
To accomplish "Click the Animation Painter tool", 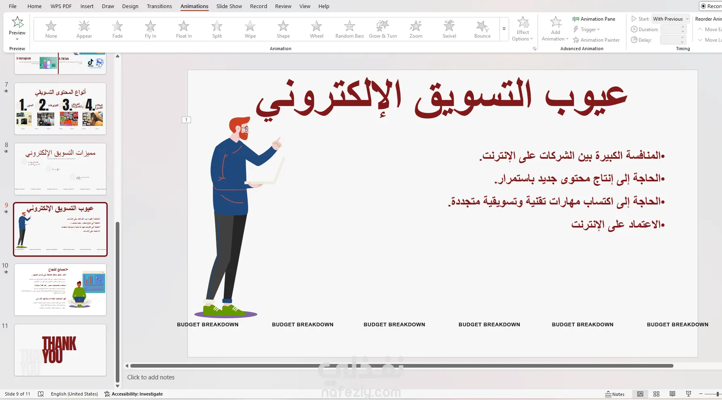I will (596, 40).
